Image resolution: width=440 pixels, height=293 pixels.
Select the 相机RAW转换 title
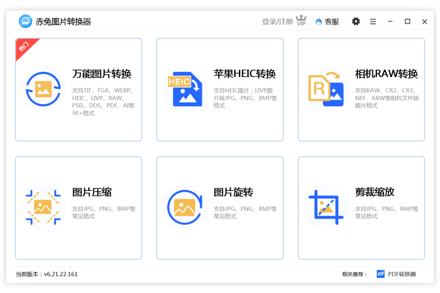(386, 74)
